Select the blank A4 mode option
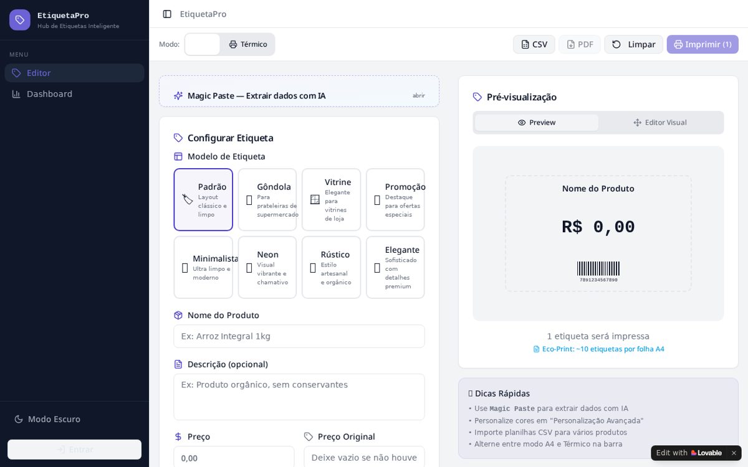 point(203,44)
